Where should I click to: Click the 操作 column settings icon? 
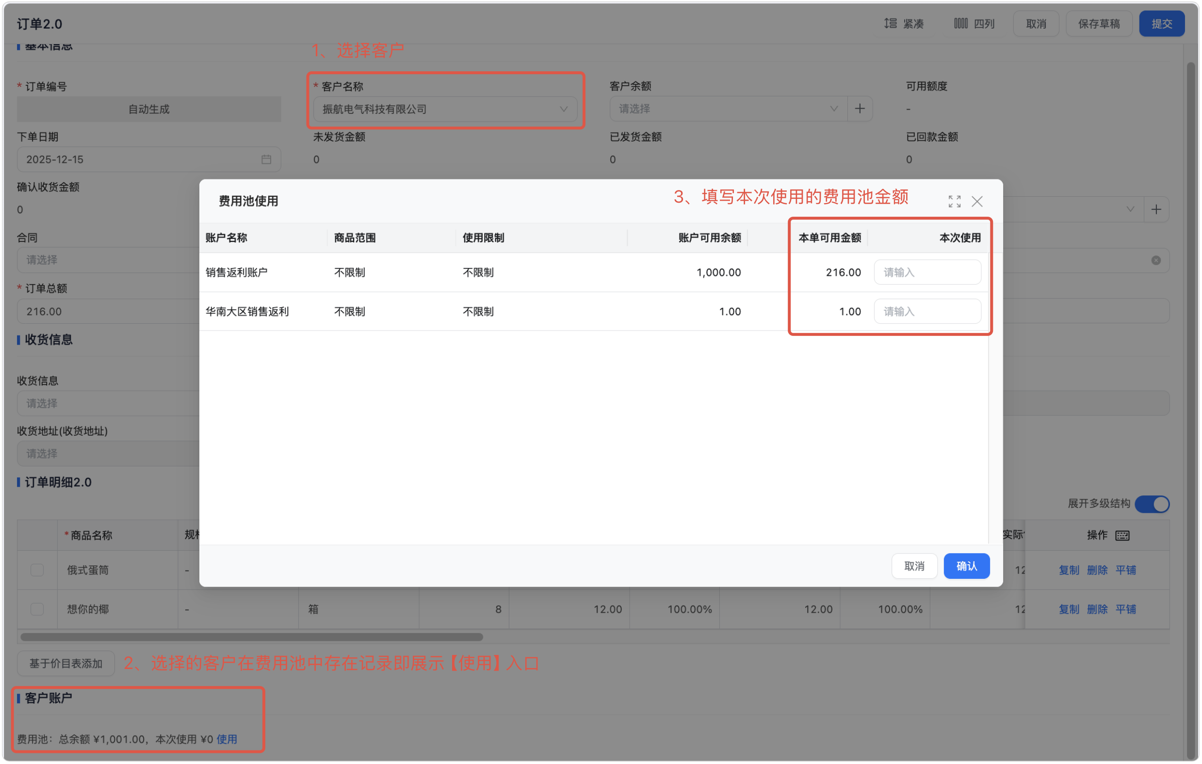point(1122,536)
